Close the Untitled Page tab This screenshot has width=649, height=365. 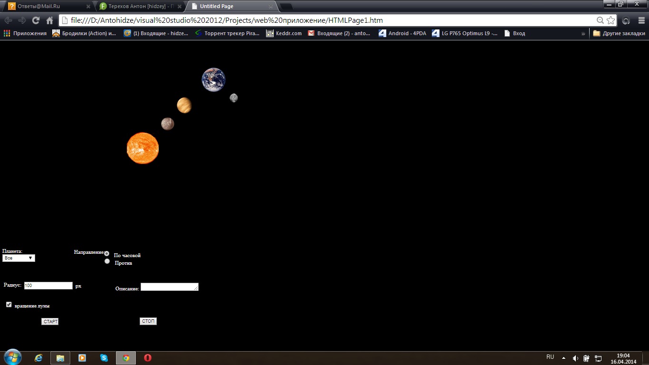pyautogui.click(x=271, y=7)
